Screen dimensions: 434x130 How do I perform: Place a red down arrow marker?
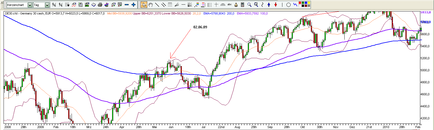276,5
